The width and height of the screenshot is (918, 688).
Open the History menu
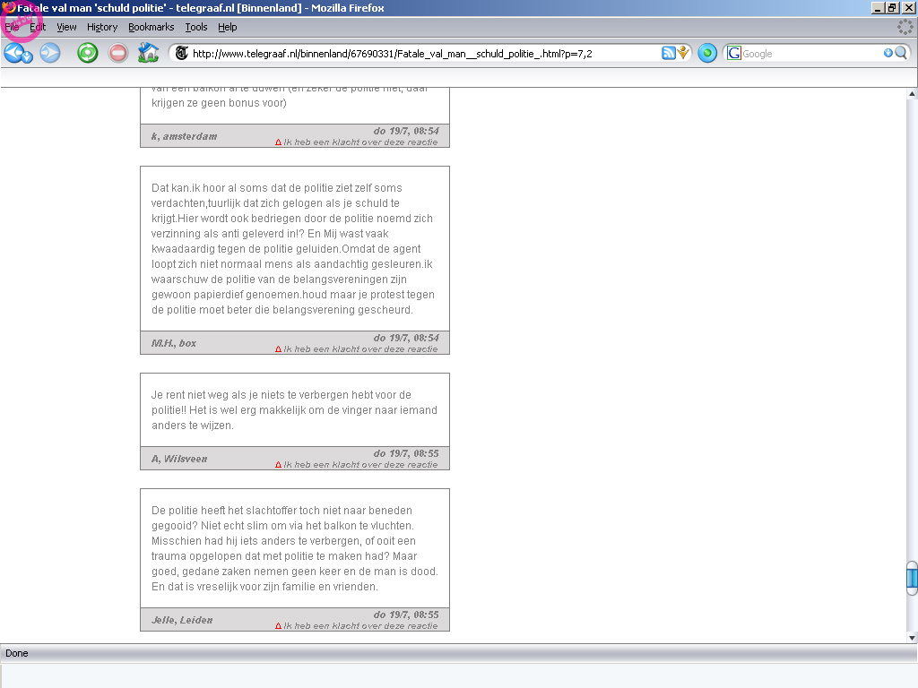pos(102,27)
